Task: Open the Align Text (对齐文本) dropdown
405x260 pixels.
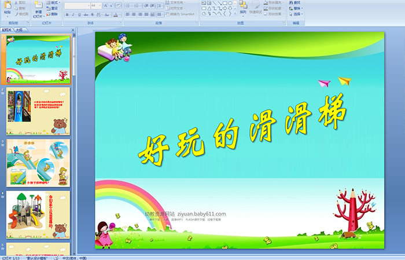Action: pos(175,8)
